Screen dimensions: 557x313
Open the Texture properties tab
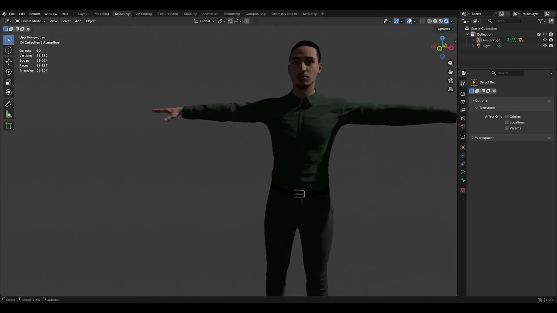[x=463, y=190]
